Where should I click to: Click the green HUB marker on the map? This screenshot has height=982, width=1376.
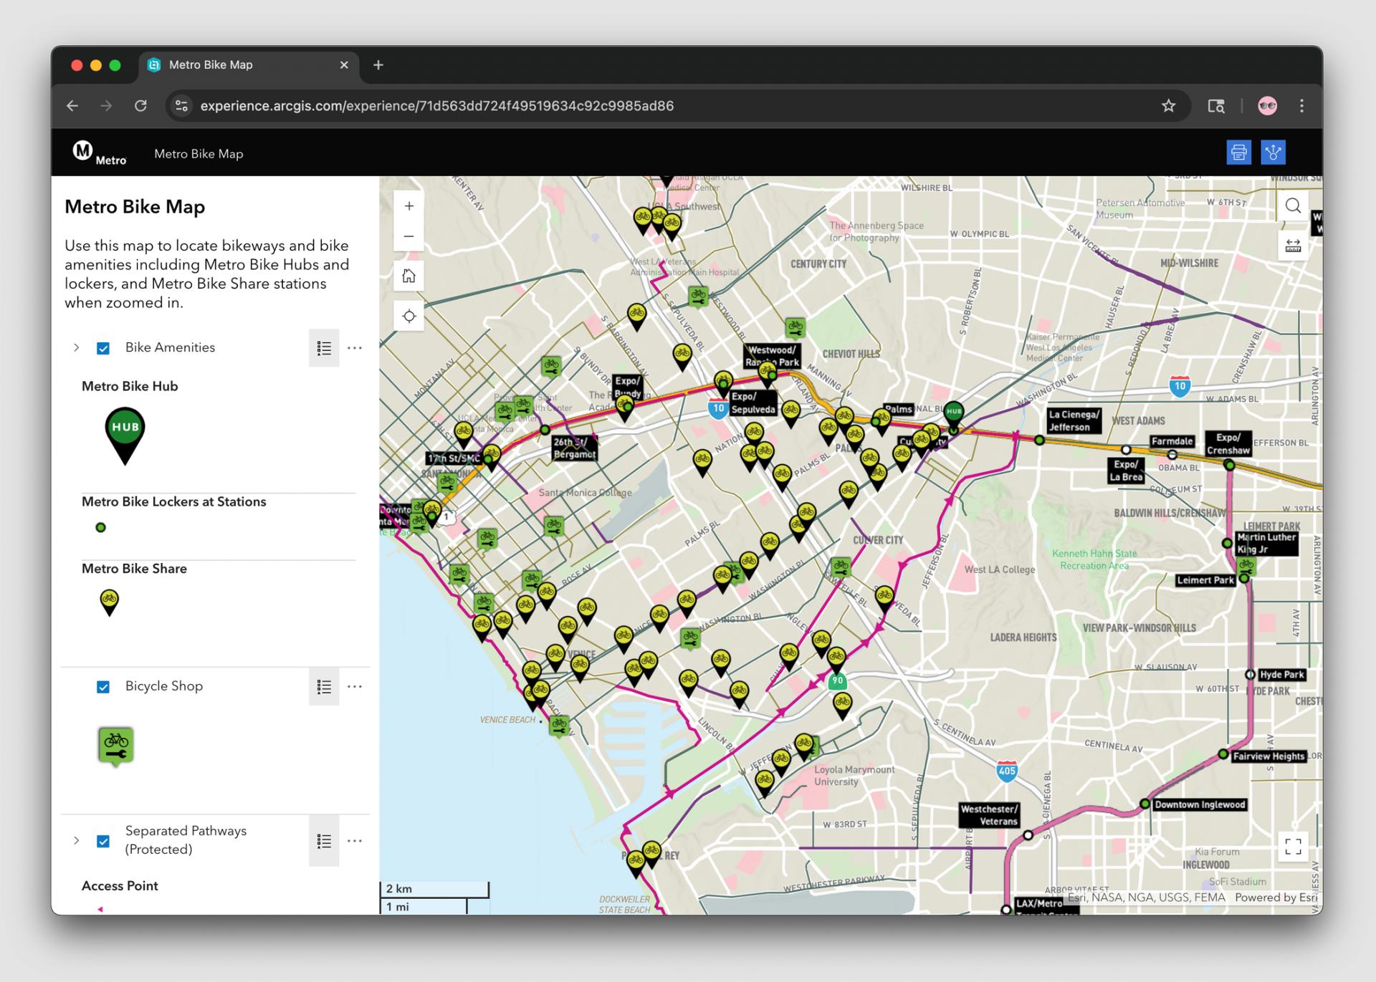pos(953,411)
